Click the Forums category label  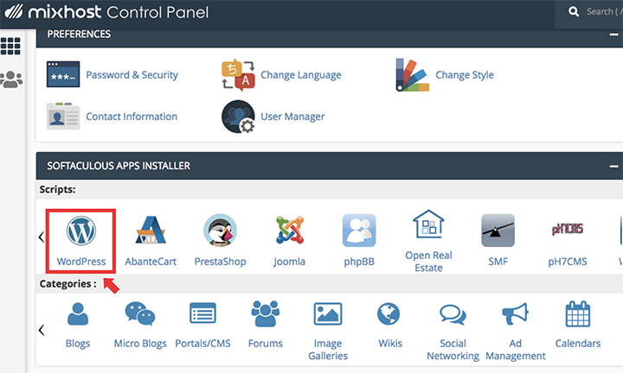click(266, 344)
